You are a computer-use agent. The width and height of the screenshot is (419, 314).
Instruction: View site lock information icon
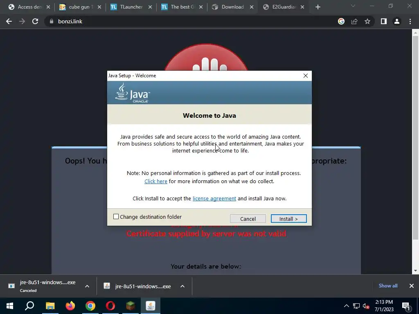pyautogui.click(x=52, y=21)
